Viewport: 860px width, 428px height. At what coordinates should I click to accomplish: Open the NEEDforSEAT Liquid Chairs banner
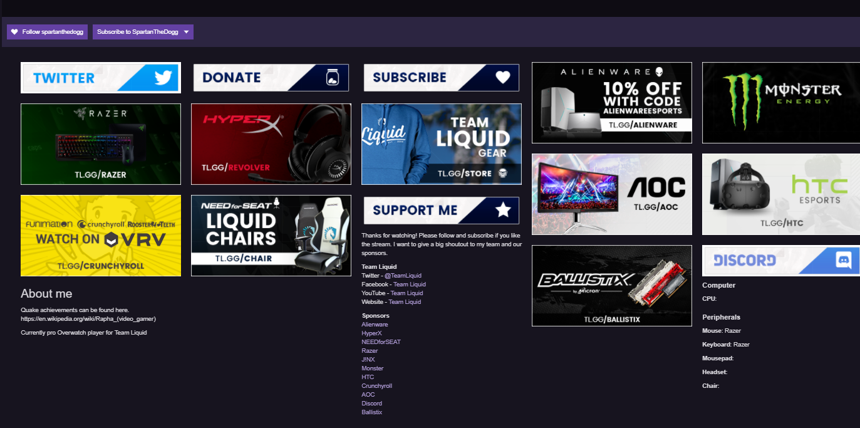click(271, 236)
